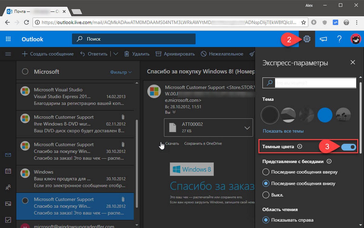The width and height of the screenshot is (364, 228).
Task: Click Ответить in the toolbar
Action: coord(94,54)
